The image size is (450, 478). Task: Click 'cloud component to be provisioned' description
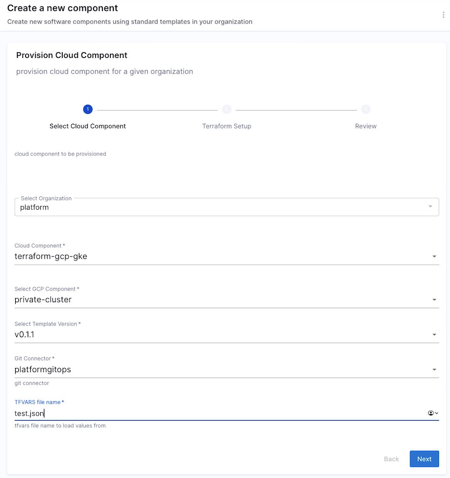pos(61,154)
